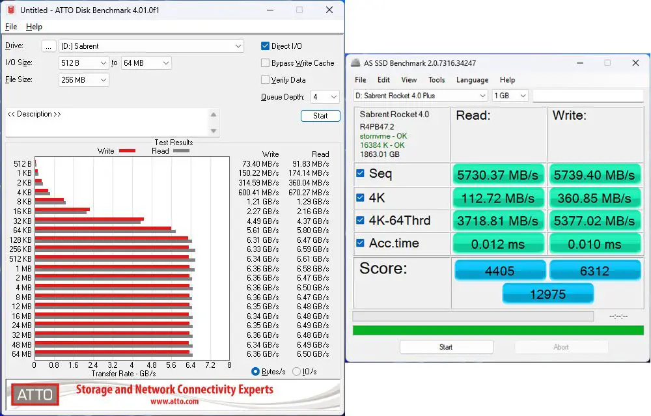
Task: Enable the Bypass Write Cache option
Action: tap(265, 62)
